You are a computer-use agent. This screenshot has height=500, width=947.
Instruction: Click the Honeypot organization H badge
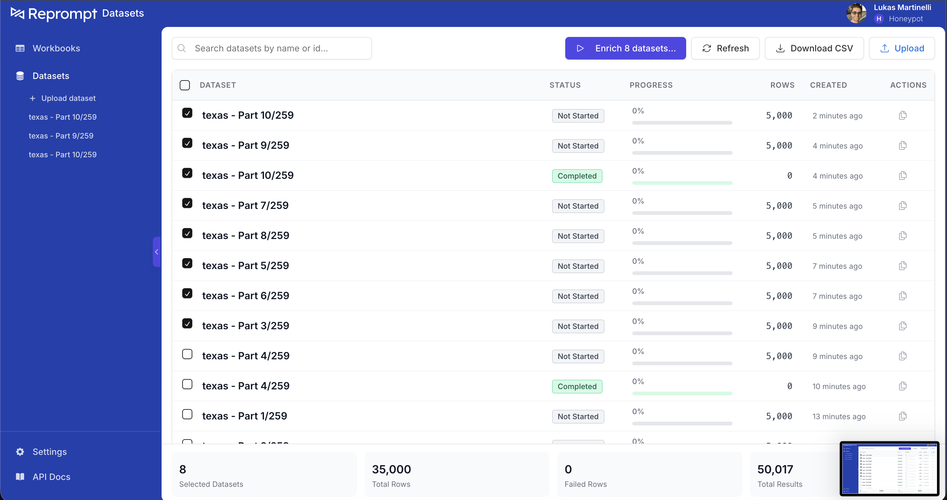879,19
